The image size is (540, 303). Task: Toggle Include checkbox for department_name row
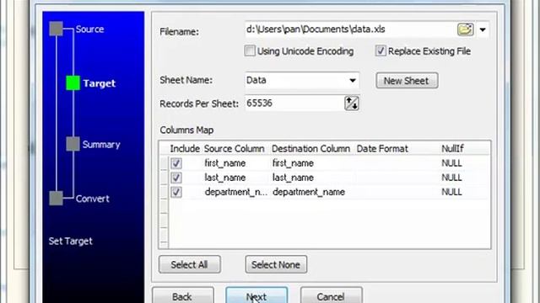(176, 192)
